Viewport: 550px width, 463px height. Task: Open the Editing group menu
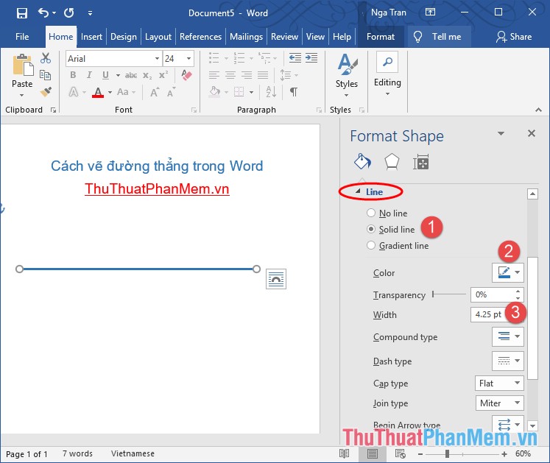point(387,74)
